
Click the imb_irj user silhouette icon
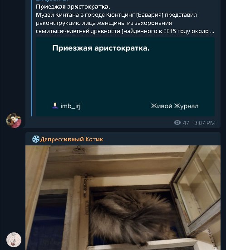55,106
